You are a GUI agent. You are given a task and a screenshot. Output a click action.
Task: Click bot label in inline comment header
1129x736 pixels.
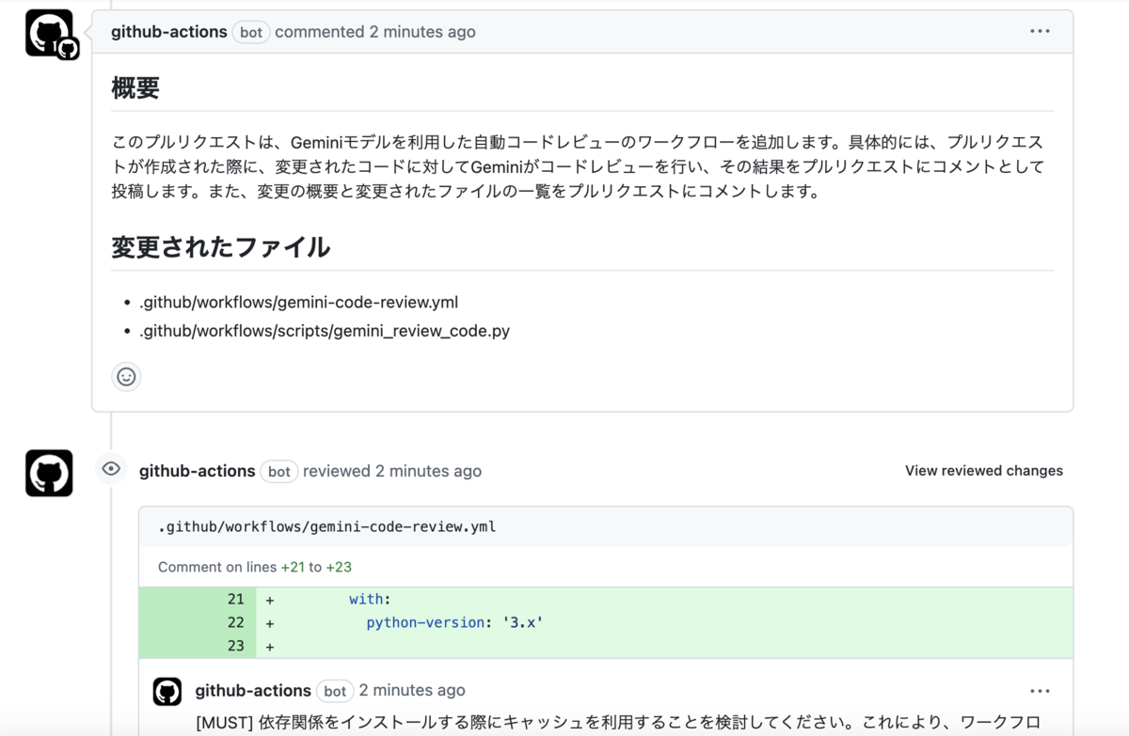click(x=335, y=691)
